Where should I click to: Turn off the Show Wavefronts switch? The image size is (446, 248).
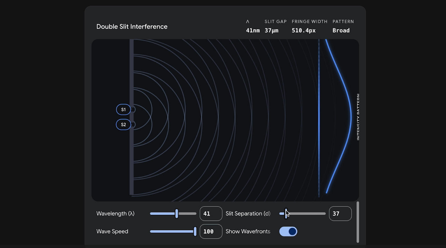[288, 232]
